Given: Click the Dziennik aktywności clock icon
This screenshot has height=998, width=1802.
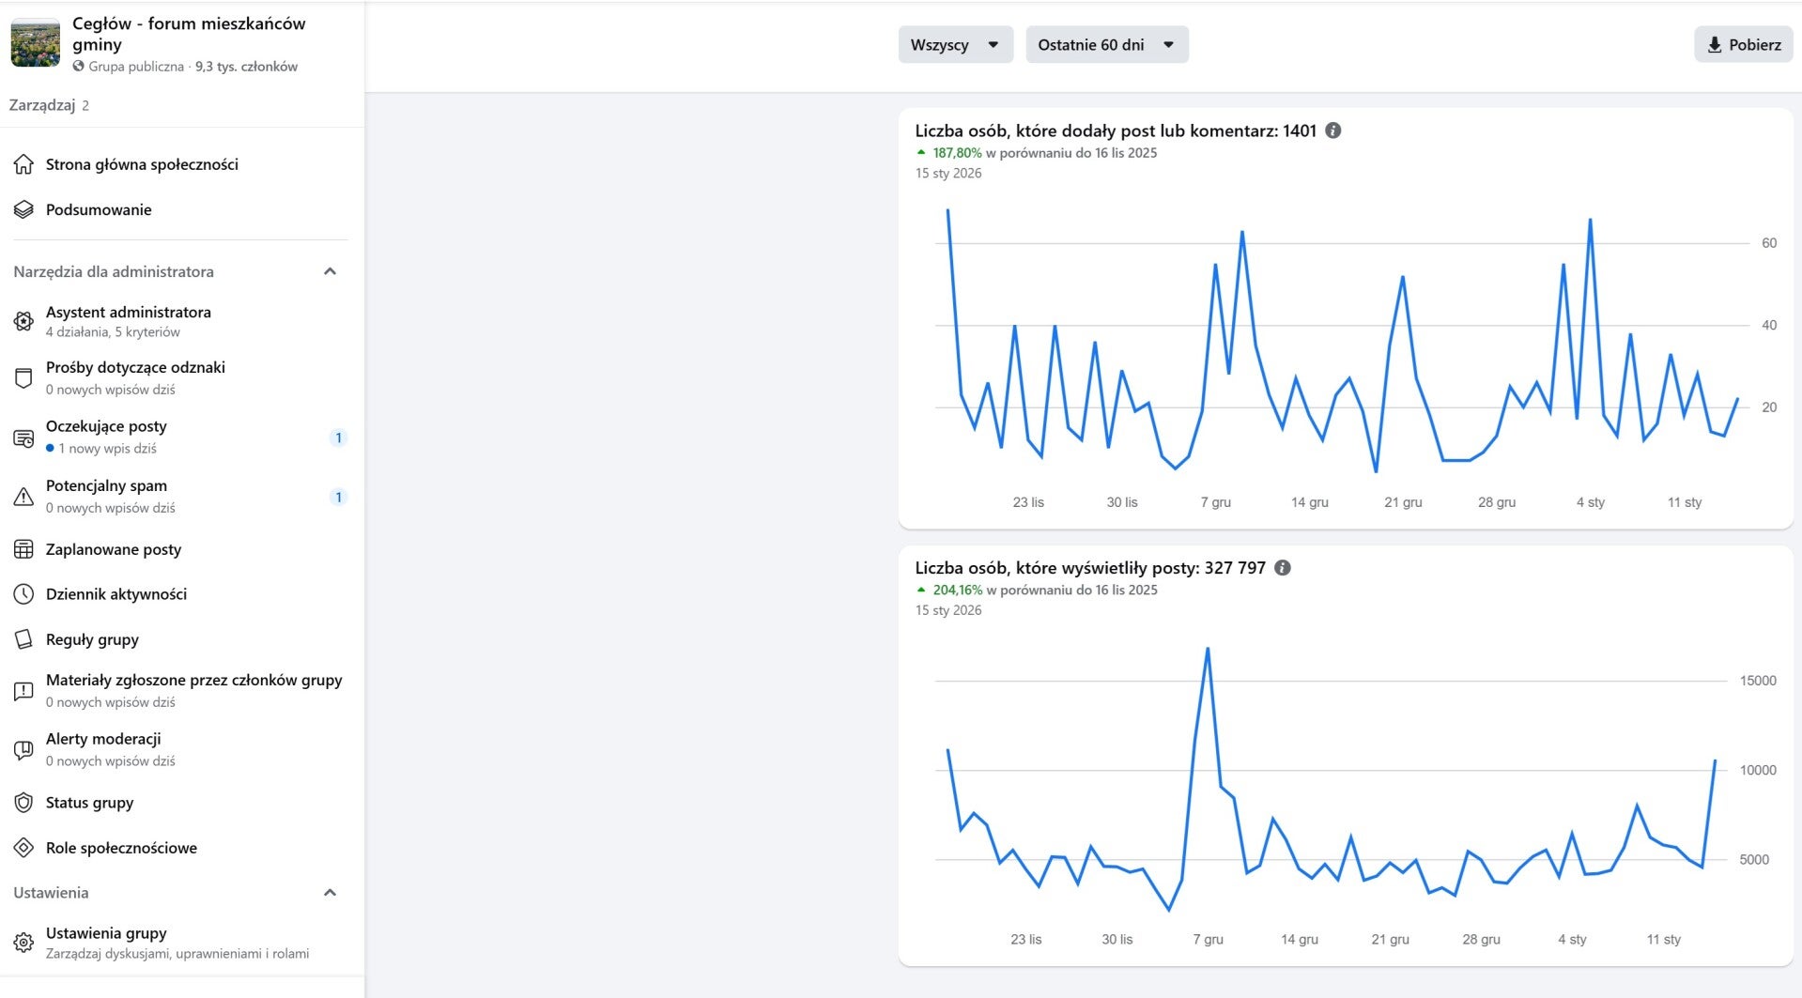Looking at the screenshot, I should point(23,594).
